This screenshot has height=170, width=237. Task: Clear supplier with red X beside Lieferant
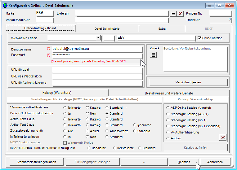point(180,14)
